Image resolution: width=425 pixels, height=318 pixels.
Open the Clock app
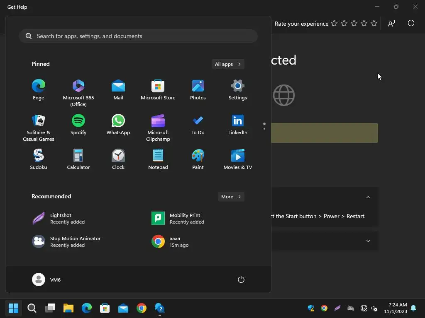click(118, 159)
